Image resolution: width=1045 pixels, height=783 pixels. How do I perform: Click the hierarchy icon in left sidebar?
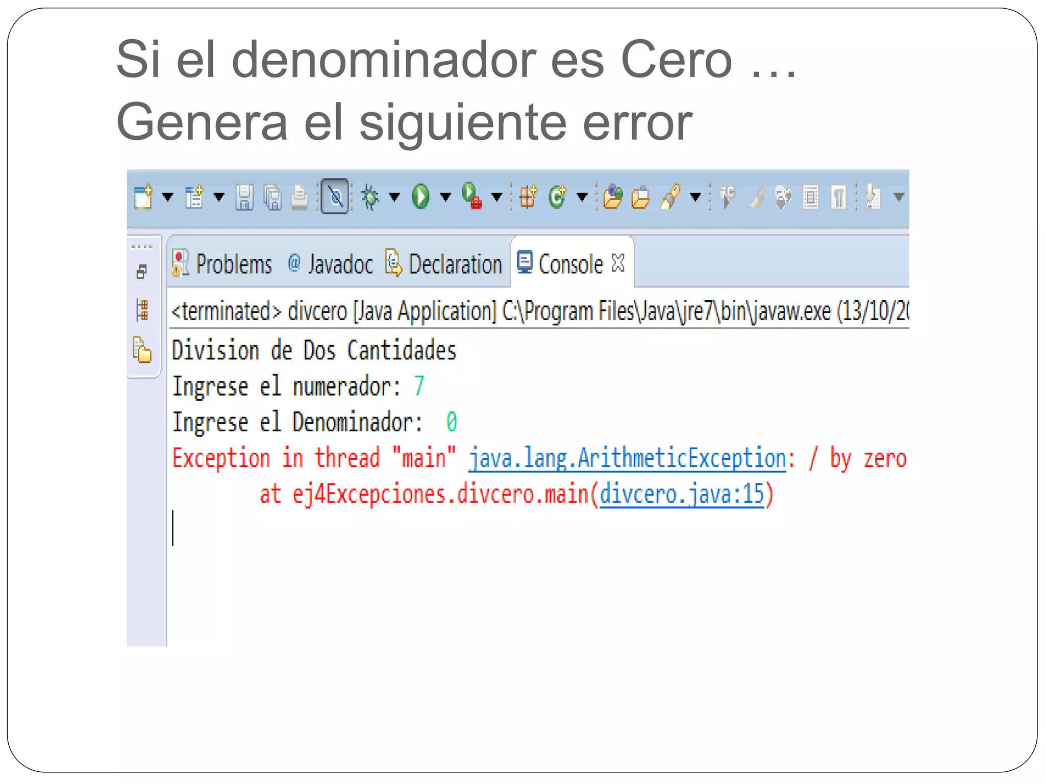(142, 310)
